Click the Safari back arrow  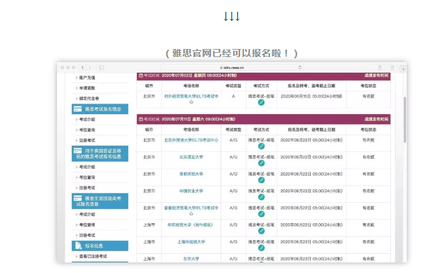coord(82,68)
